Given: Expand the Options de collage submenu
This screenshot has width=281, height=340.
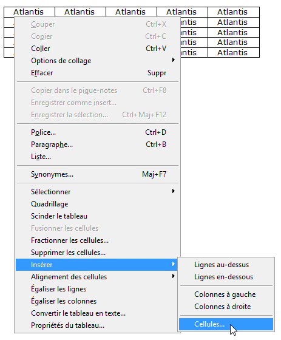Looking at the screenshot, I should [x=97, y=61].
